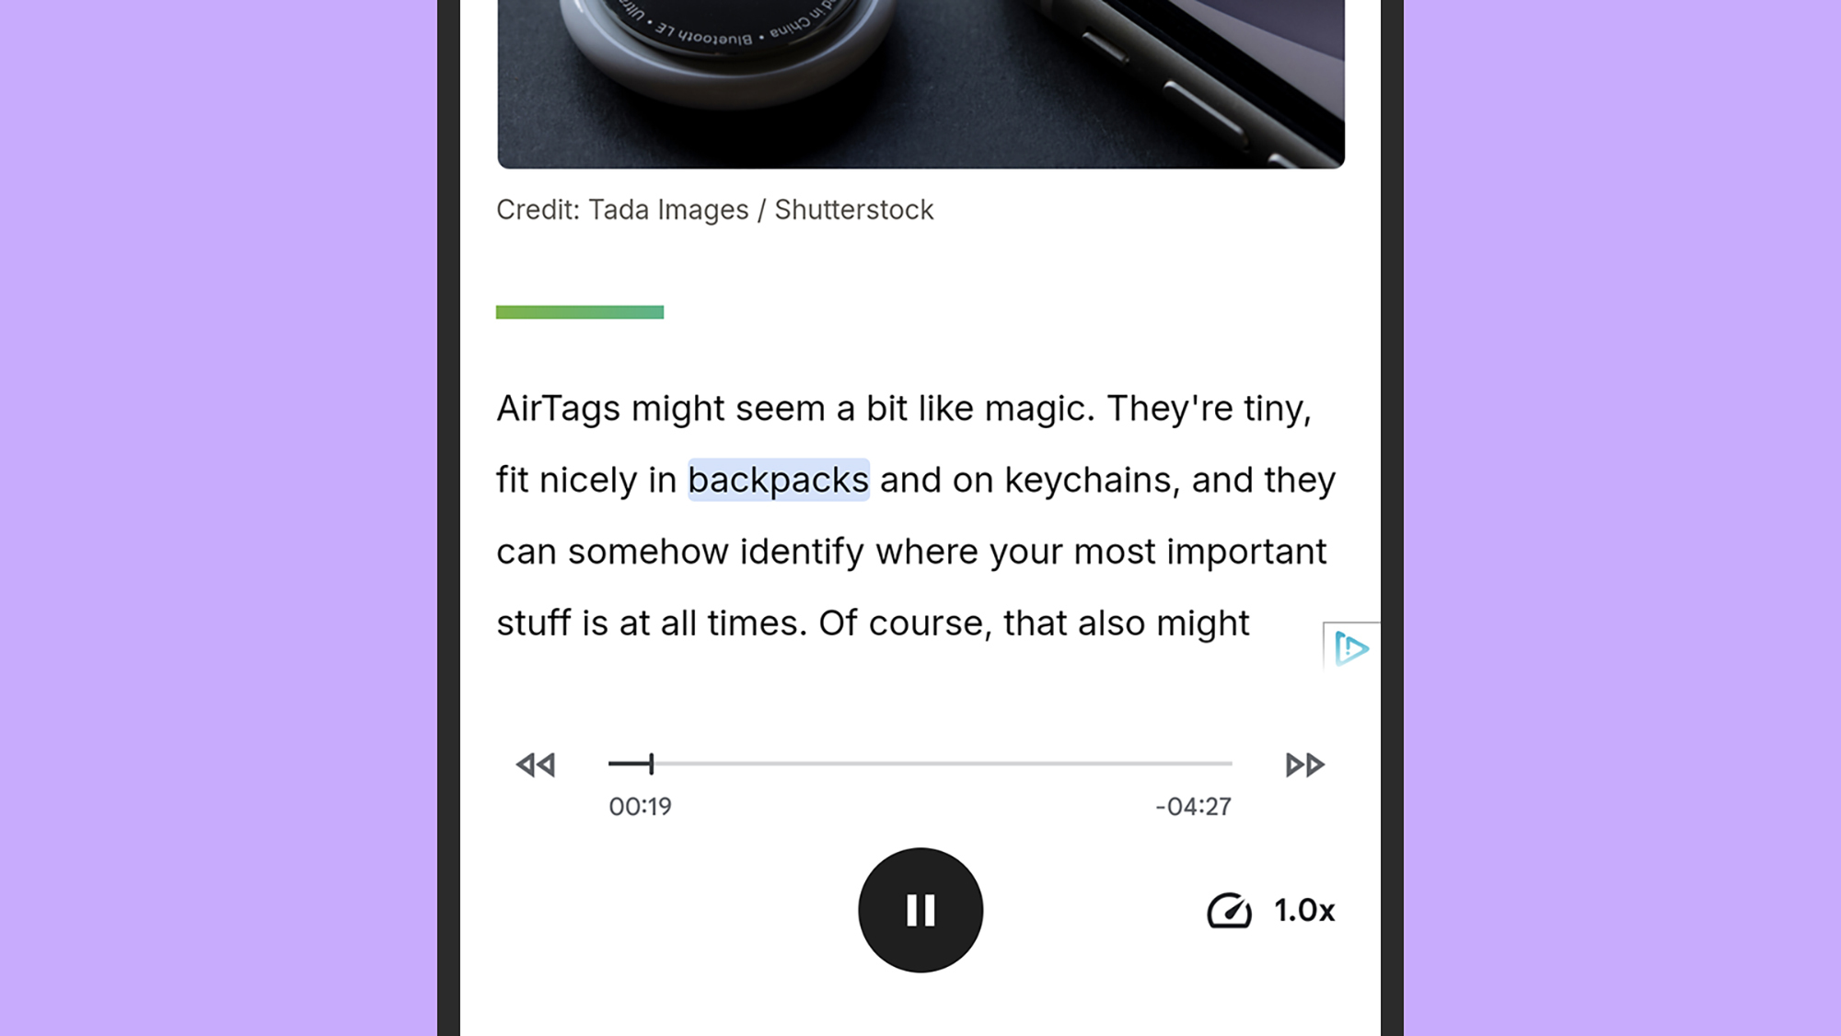Viewport: 1841px width, 1036px height.
Task: Click the speedometer playback speed icon
Action: click(x=1229, y=911)
